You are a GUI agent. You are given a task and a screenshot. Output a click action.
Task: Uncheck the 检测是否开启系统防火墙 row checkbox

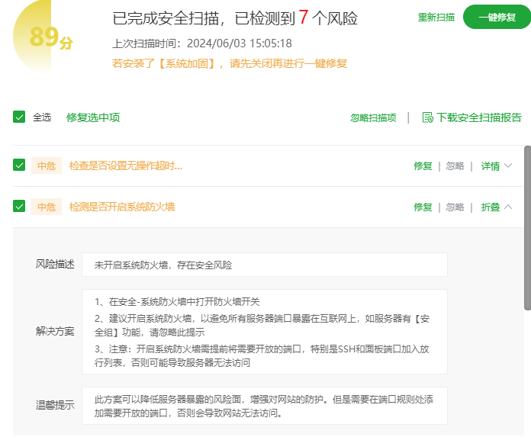(19, 206)
